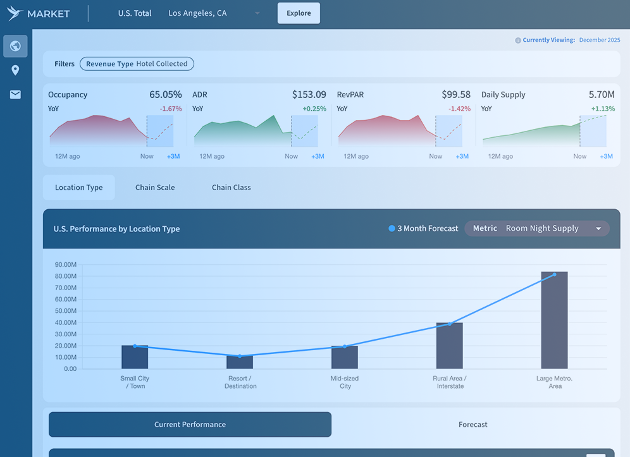Select the U.S. Total scope
630x457 pixels.
135,13
